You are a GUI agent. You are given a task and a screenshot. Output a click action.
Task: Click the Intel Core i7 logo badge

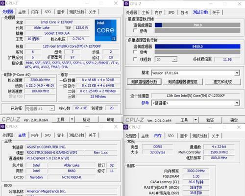coord(105,30)
